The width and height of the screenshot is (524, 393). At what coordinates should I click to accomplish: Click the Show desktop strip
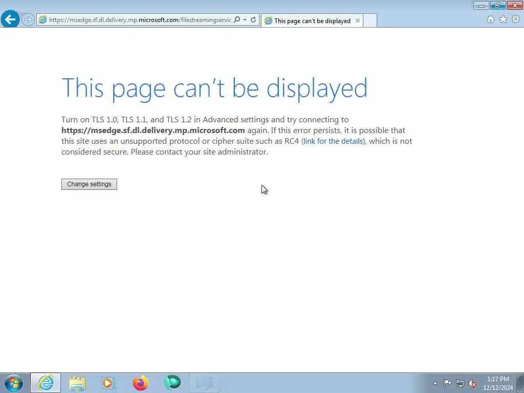[520, 383]
